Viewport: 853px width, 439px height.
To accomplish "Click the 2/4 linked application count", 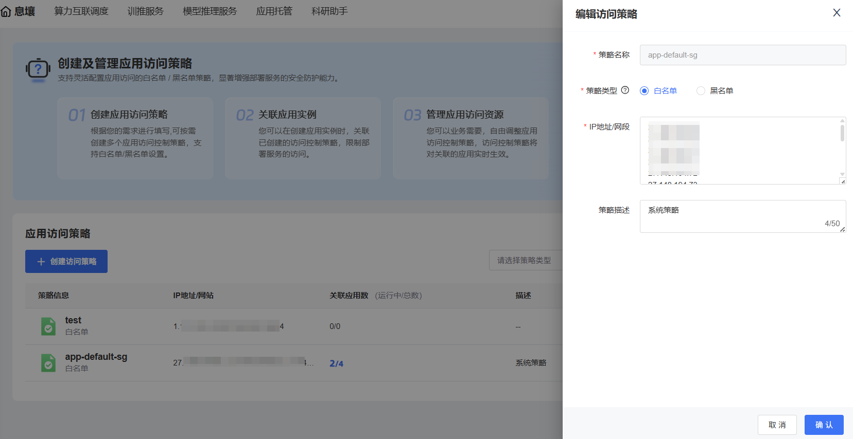I will 336,363.
